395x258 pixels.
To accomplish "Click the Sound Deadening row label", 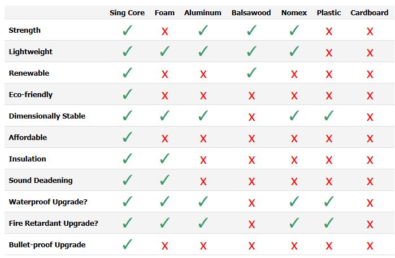I will [40, 180].
